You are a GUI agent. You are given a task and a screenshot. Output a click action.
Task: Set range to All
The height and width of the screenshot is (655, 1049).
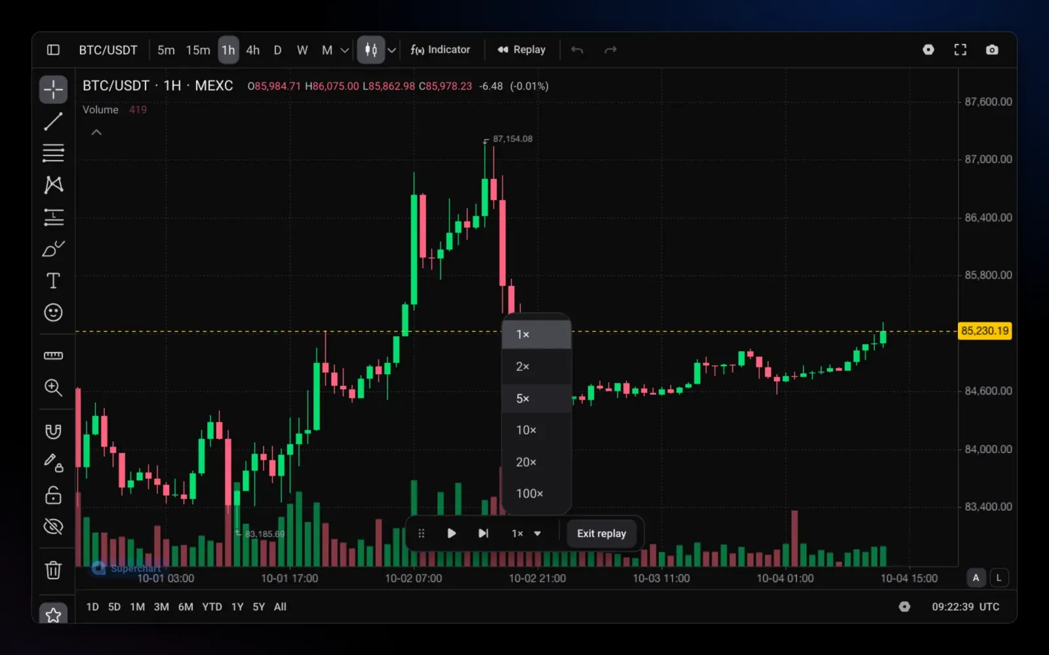[x=280, y=607]
